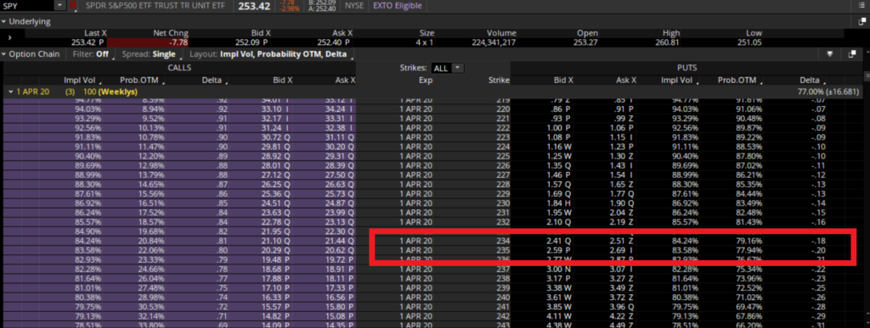This screenshot has width=870, height=328.
Task: Click the NYSE exchange label
Action: pyautogui.click(x=354, y=6)
